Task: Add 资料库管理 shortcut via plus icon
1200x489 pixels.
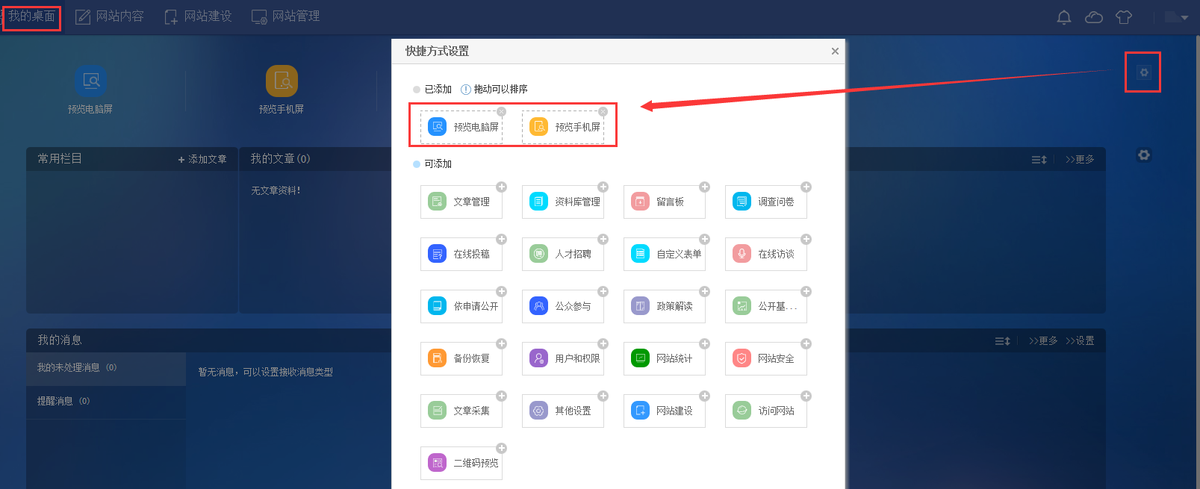Action: click(x=603, y=187)
